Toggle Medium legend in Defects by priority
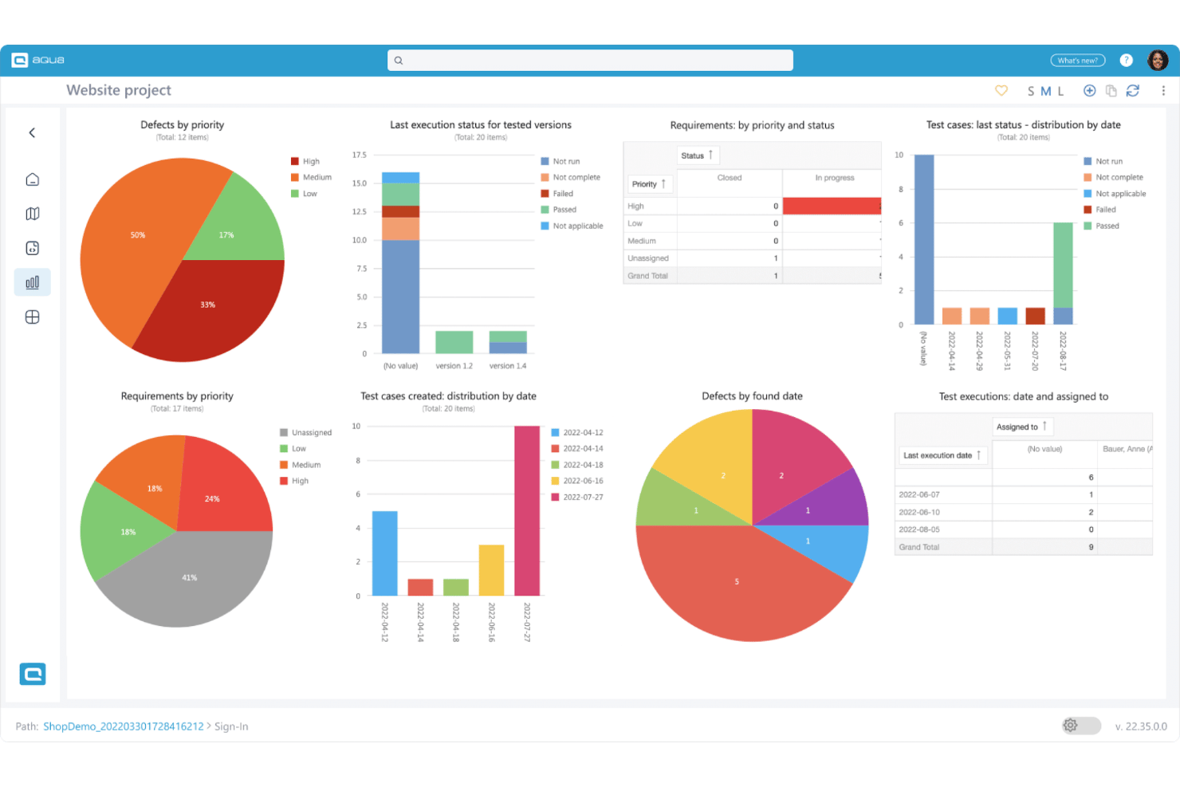 (311, 177)
